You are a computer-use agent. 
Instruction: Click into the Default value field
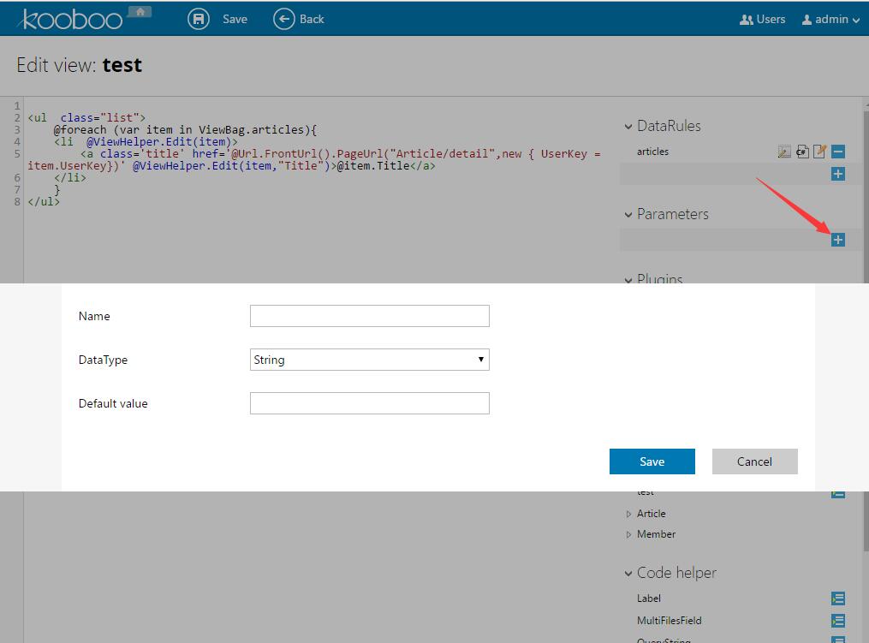[370, 403]
